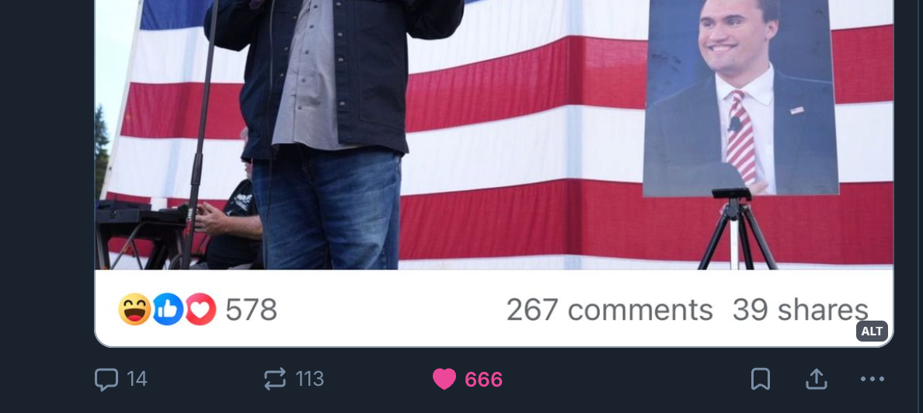
Task: Click the repost count 113
Action: pos(310,379)
